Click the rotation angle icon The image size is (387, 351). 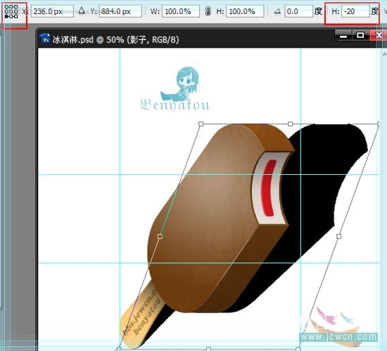coord(277,11)
